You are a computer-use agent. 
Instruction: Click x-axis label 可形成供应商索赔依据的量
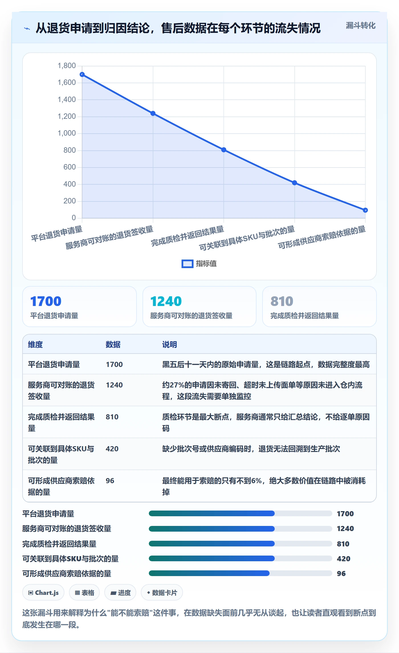322,237
